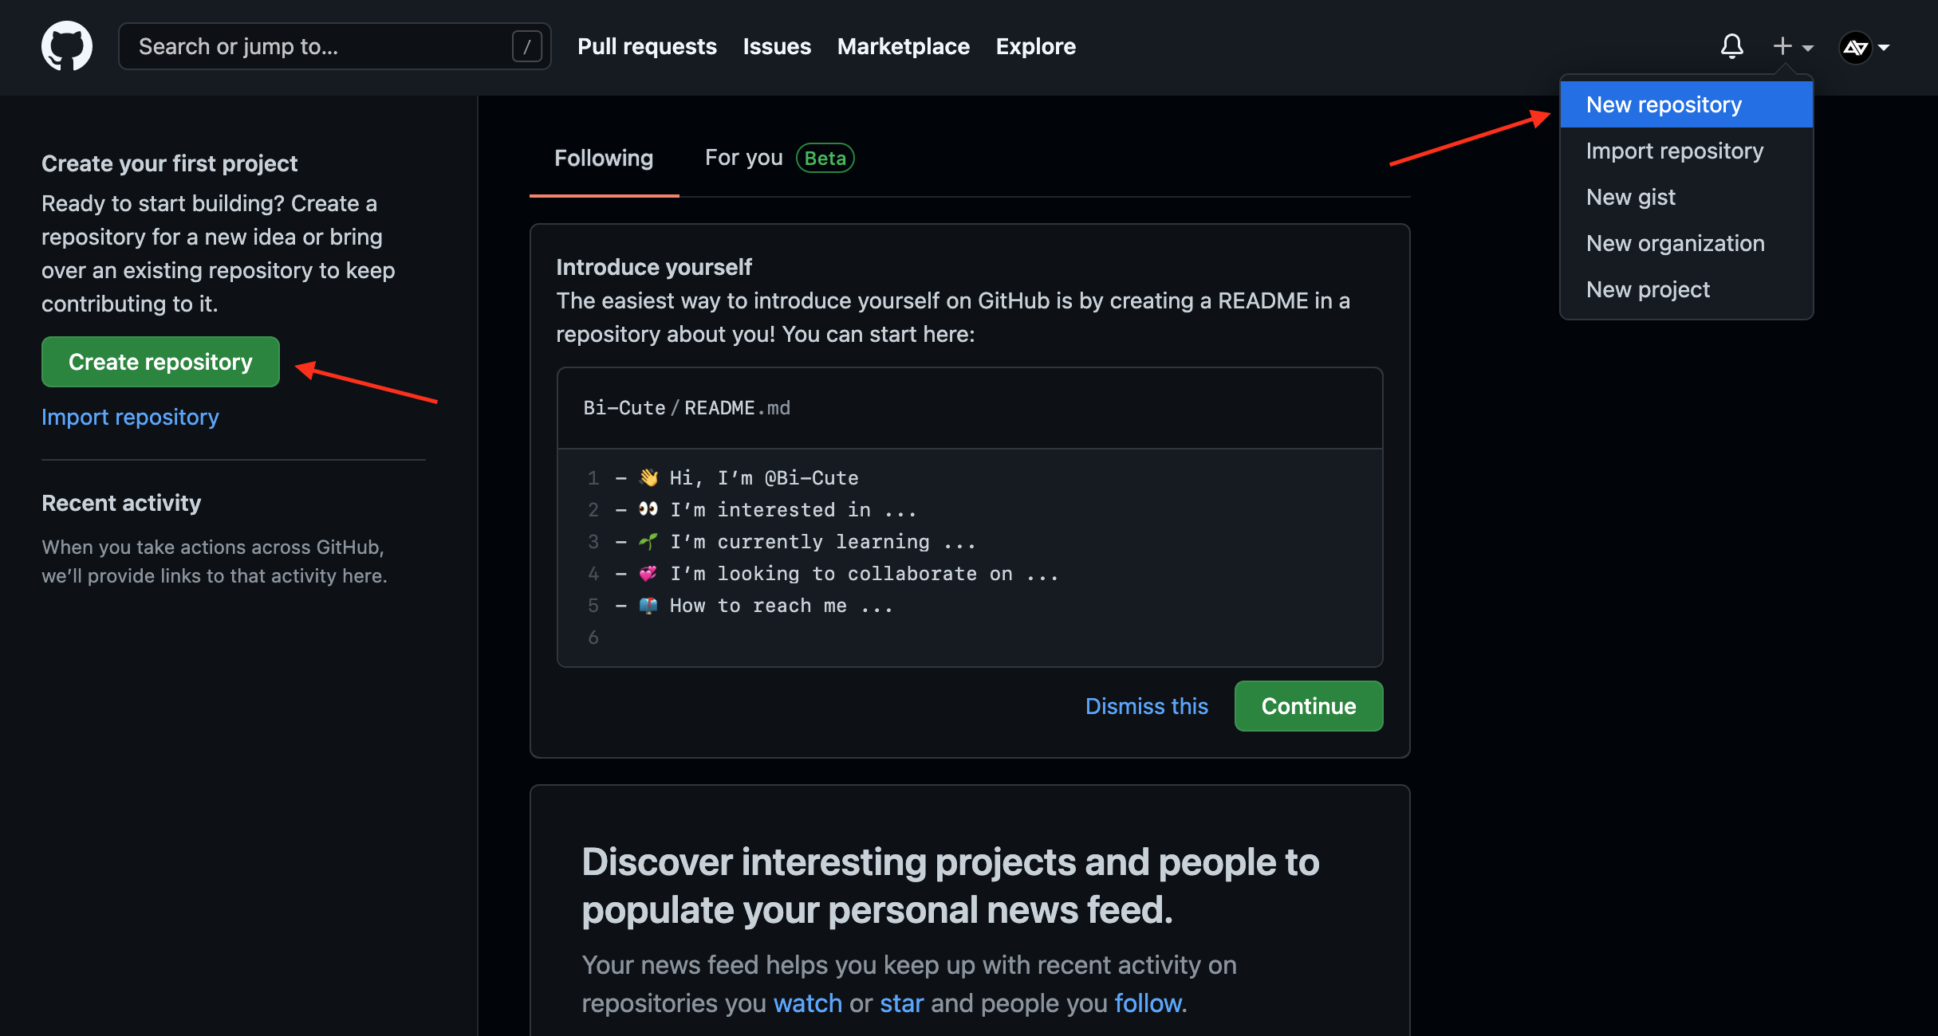Open the notifications bell
This screenshot has height=1036, width=1938.
[1731, 46]
